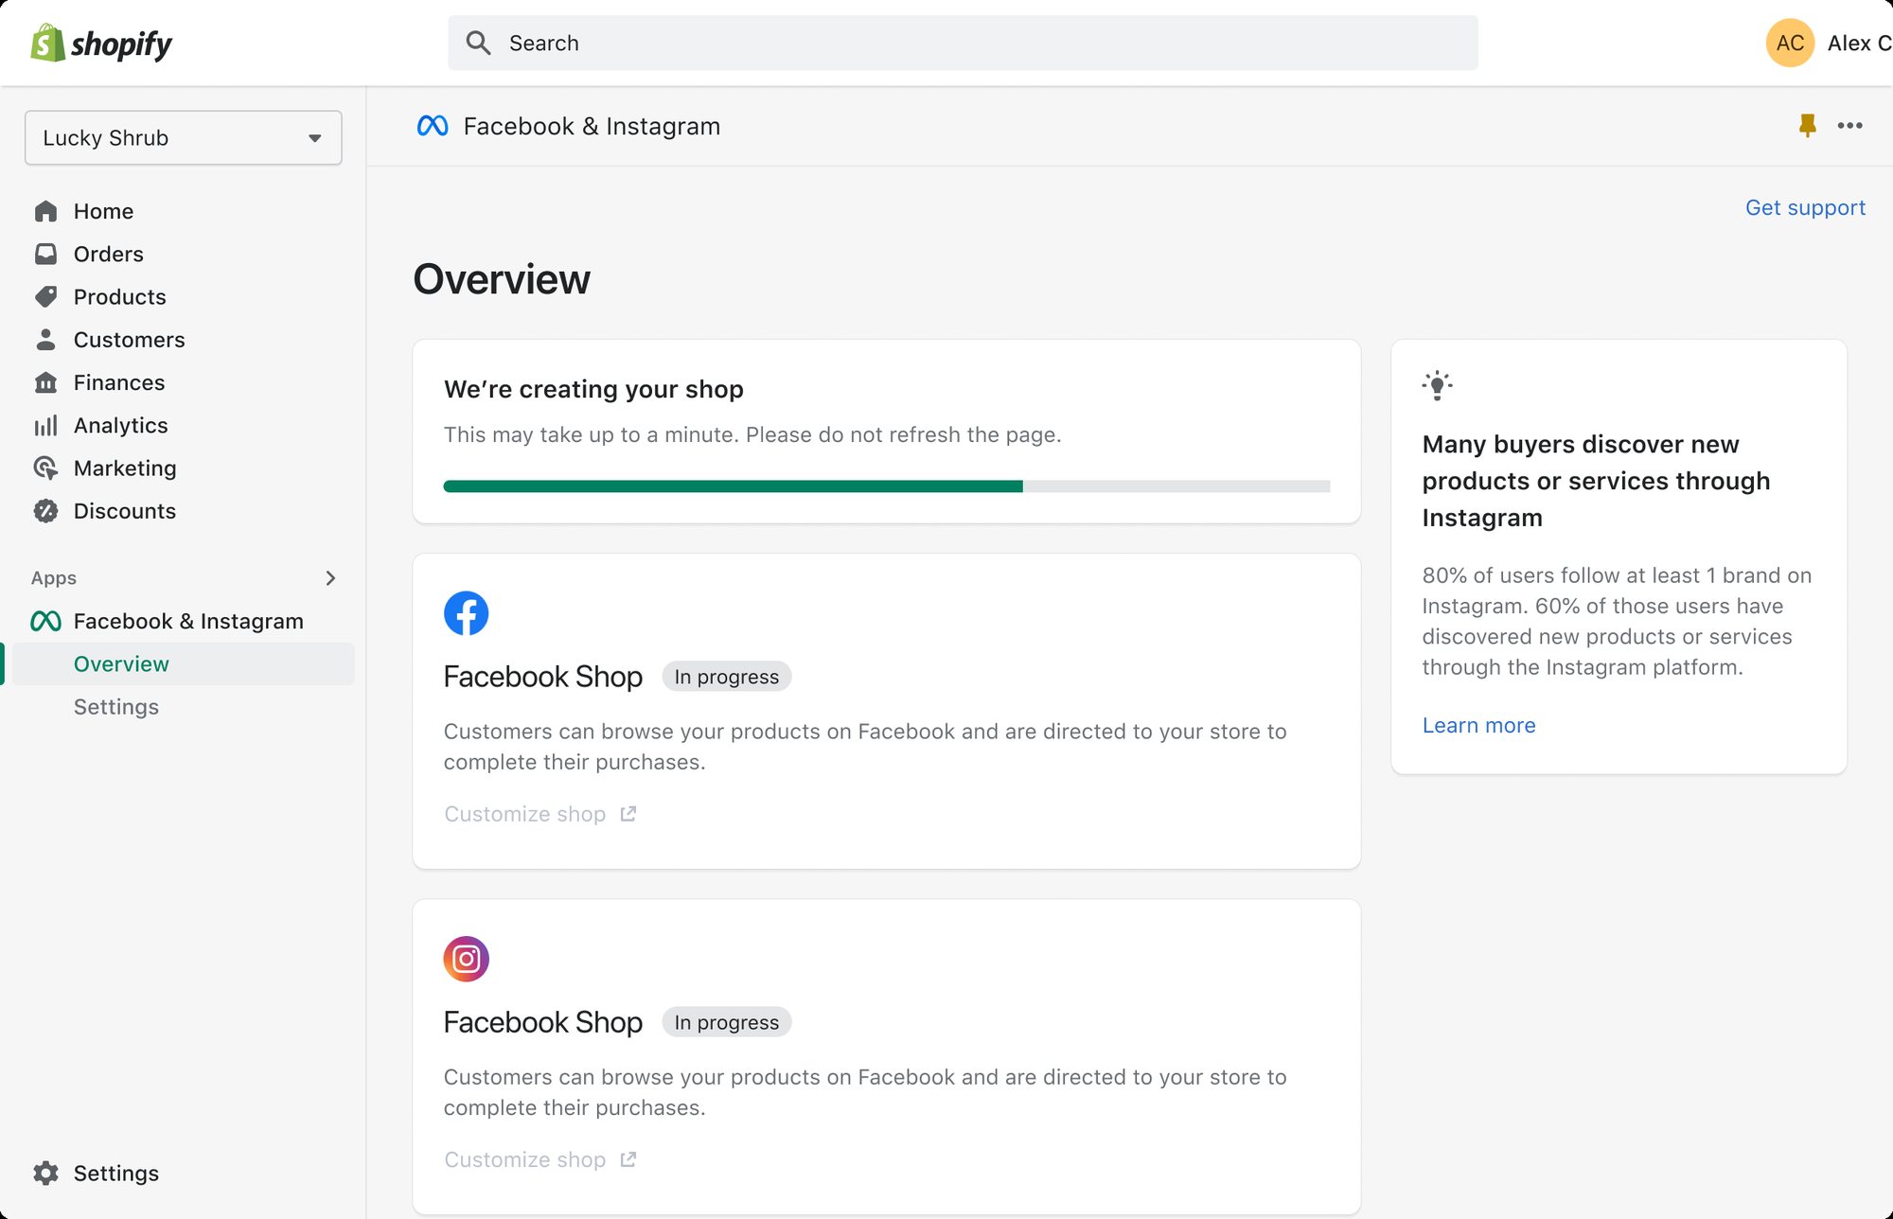Click Customize shop under Facebook icon card

(x=540, y=814)
